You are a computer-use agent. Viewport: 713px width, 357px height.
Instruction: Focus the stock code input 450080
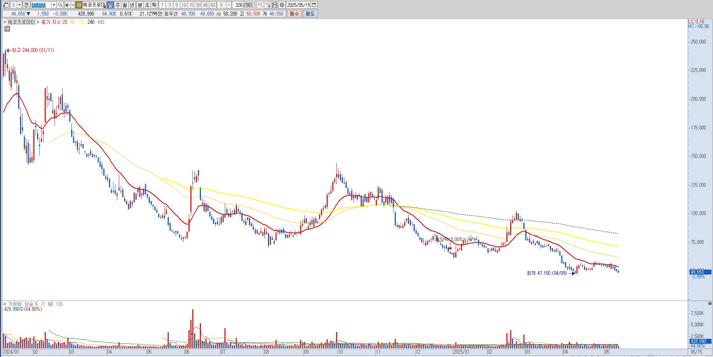coord(40,5)
